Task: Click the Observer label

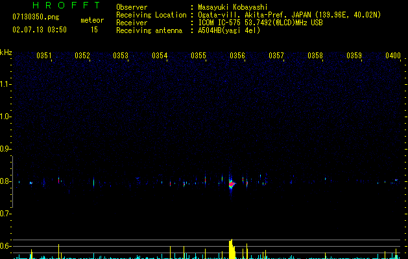Action: [132, 7]
